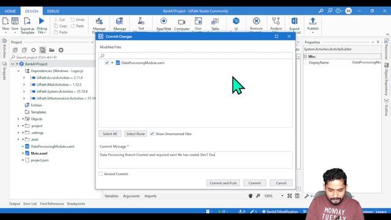Expand the UiPath.System.Activities dependency
Image resolution: width=391 pixels, height=220 pixels.
pyautogui.click(x=24, y=92)
